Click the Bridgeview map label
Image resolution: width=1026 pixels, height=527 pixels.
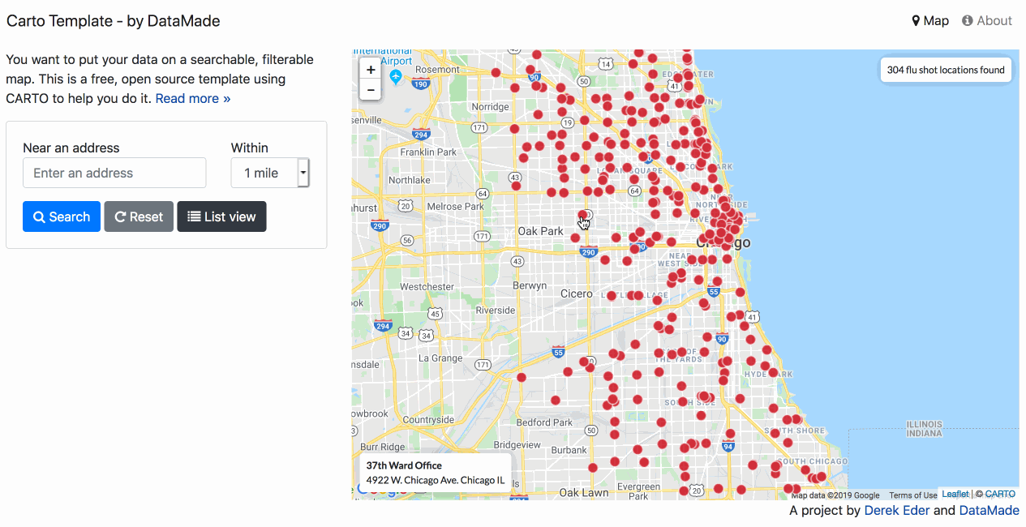click(517, 445)
